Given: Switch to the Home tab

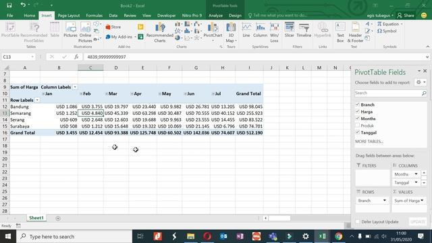Looking at the screenshot, I should coord(30,16).
